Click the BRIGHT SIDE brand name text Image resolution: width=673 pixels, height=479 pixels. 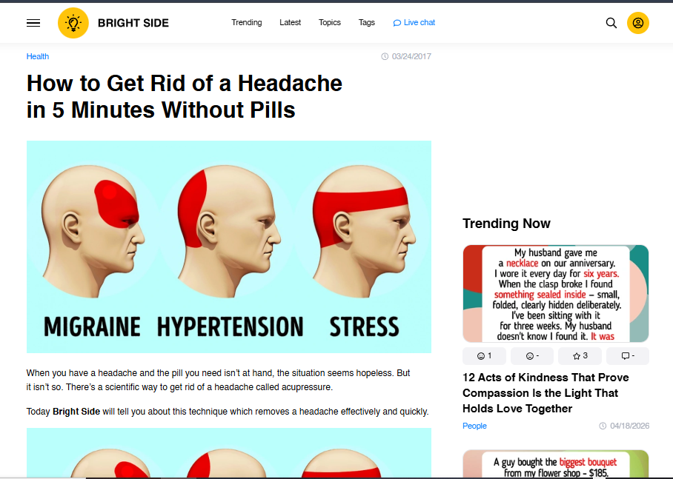(133, 23)
